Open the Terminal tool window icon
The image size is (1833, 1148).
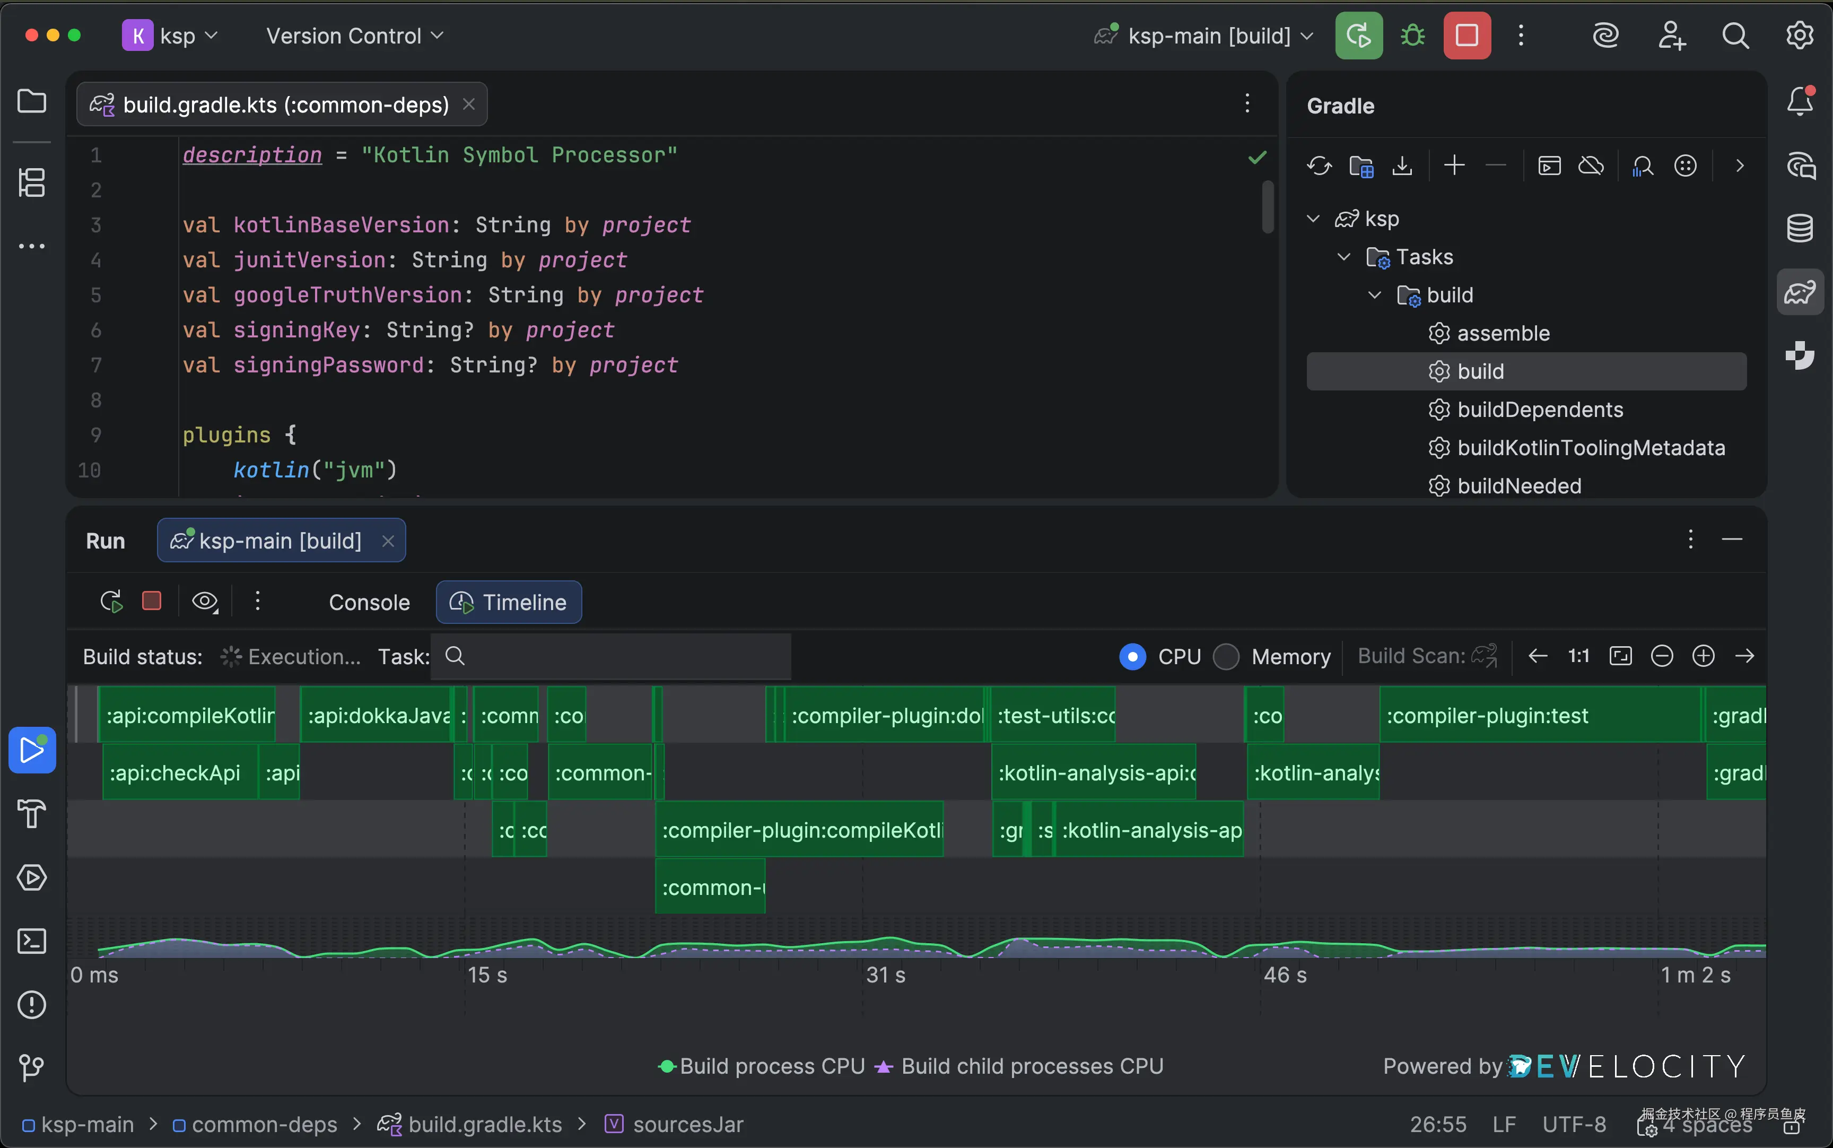(x=32, y=942)
